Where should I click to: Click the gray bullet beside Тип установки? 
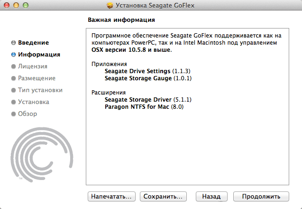13,90
